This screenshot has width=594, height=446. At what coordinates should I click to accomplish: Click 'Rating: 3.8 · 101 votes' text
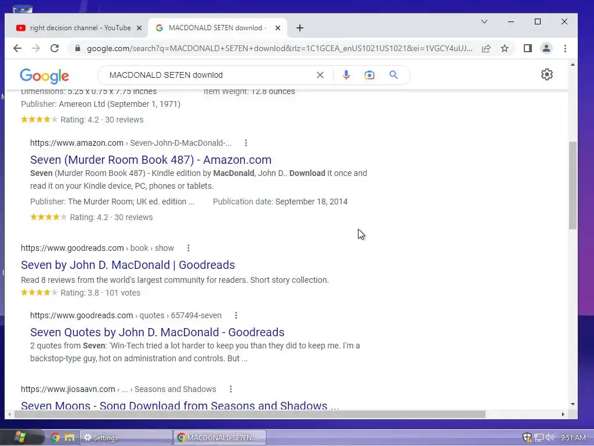pos(100,293)
